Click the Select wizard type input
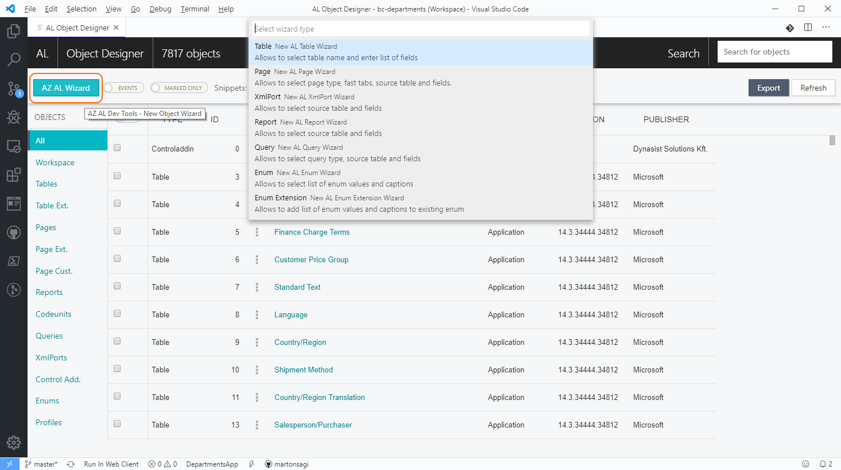The image size is (841, 470). (x=421, y=29)
